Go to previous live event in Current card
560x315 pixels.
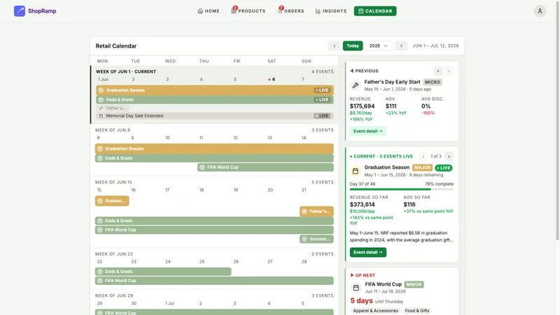click(423, 156)
